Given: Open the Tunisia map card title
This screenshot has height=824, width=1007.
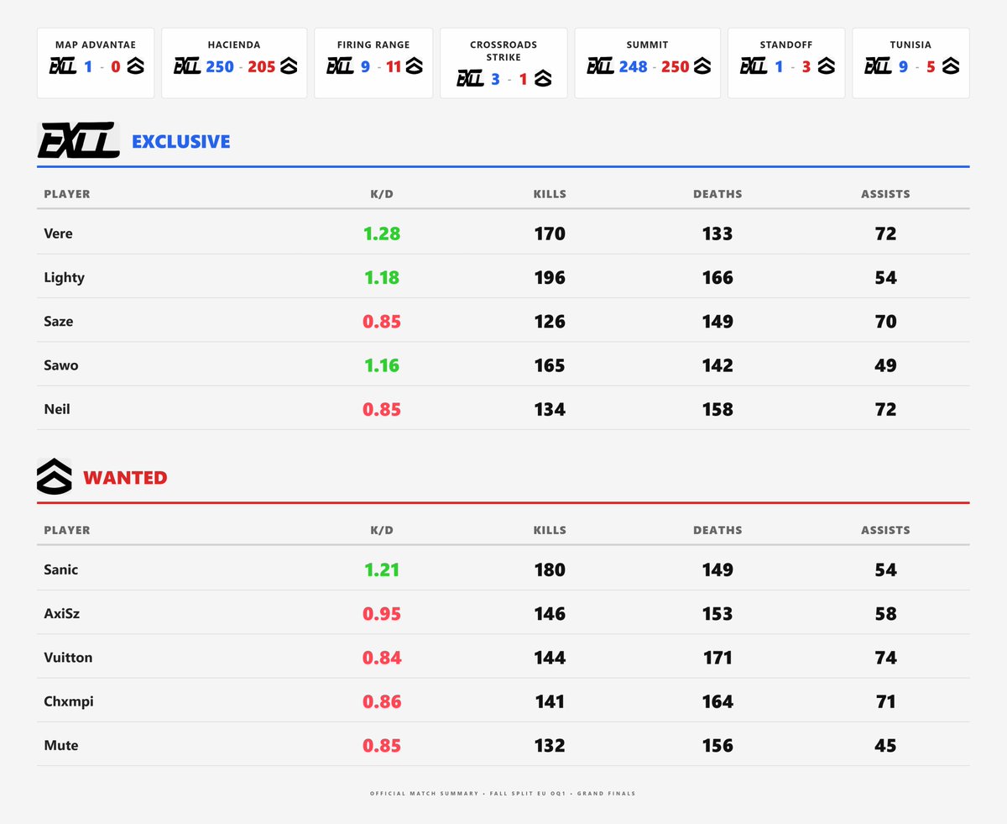Looking at the screenshot, I should (910, 45).
